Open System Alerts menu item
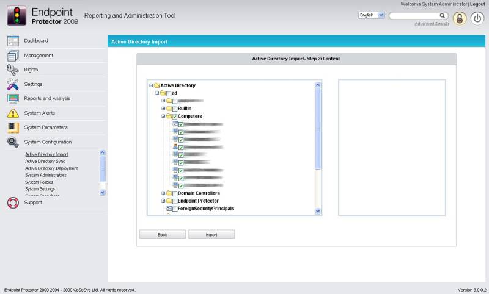489x294 pixels. (x=40, y=113)
